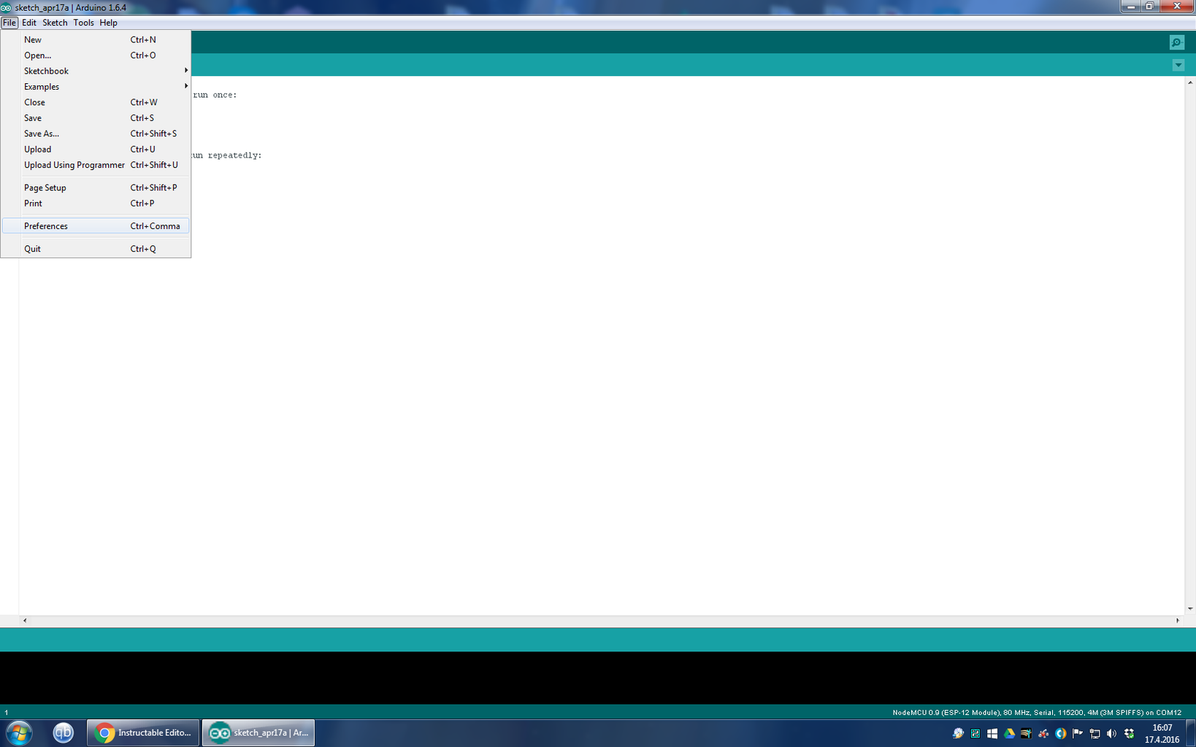Close the Arduino window
Viewport: 1196px width, 747px height.
[1176, 7]
